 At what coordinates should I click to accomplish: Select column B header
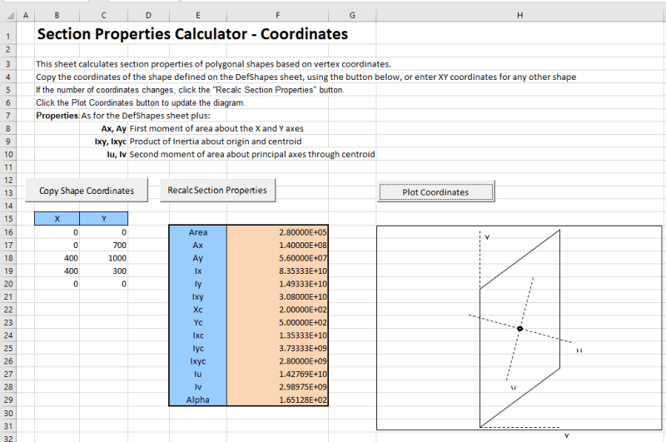tap(57, 15)
